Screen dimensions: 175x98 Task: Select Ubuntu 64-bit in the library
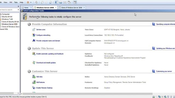[x=7, y=17]
